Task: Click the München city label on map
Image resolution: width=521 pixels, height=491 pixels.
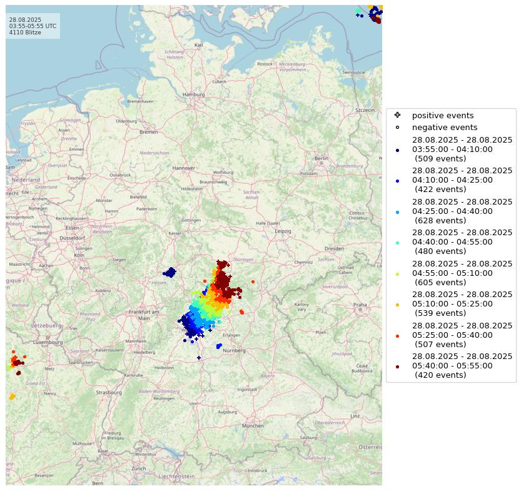Action: [x=253, y=426]
